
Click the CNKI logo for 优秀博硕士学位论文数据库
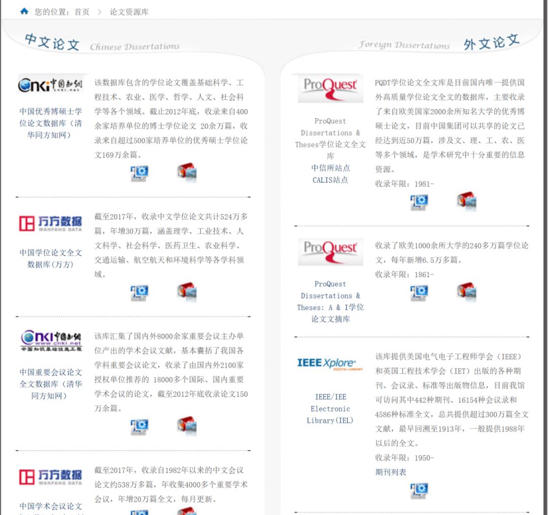tap(49, 84)
